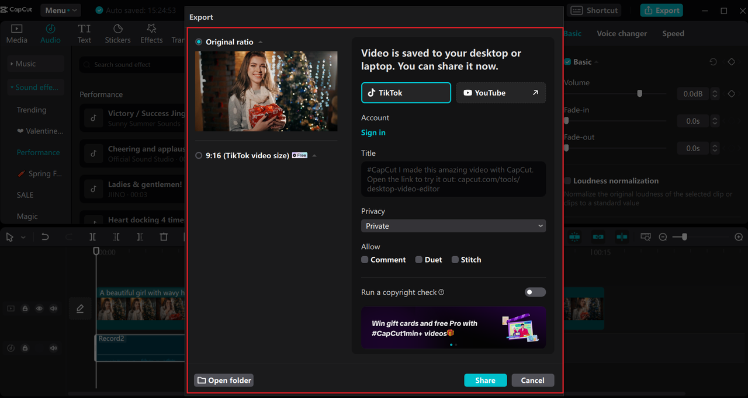Image resolution: width=748 pixels, height=398 pixels.
Task: Select the YouTube share tab
Action: tap(501, 93)
